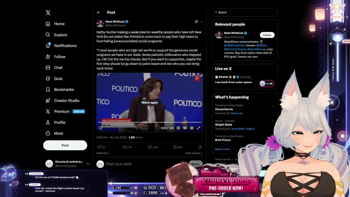The height and width of the screenshot is (197, 350).
Task: Click the share icon on the post
Action: click(200, 147)
